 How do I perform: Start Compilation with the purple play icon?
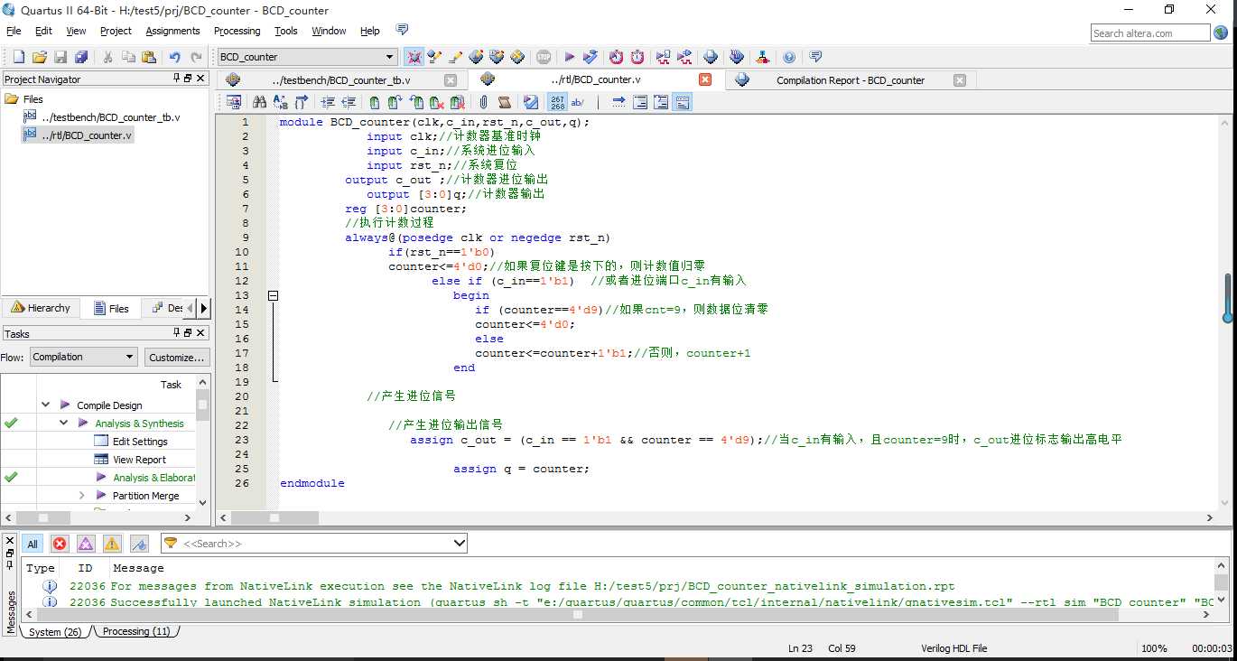[x=570, y=57]
